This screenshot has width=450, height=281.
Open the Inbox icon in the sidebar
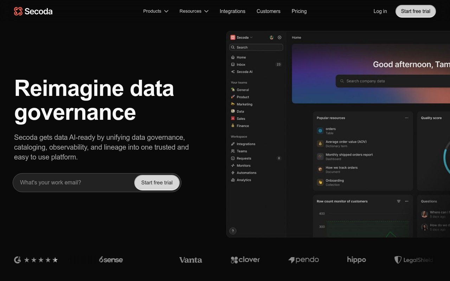233,65
